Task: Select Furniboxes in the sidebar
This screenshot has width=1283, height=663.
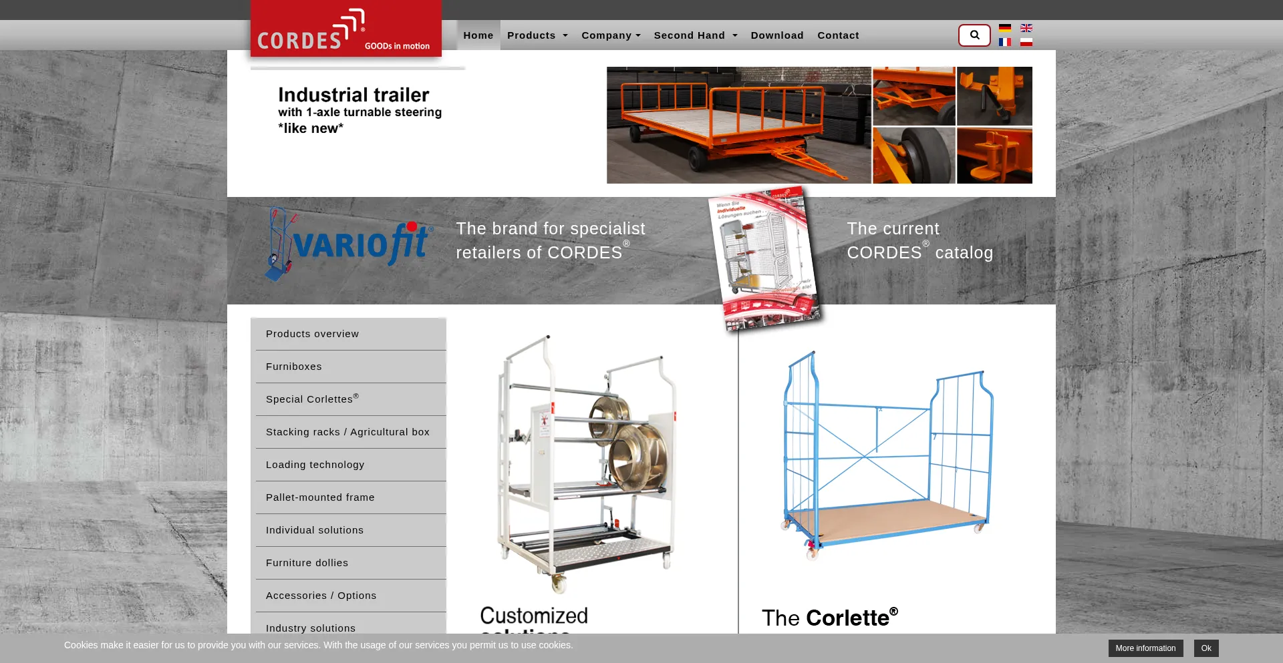Action: point(351,367)
